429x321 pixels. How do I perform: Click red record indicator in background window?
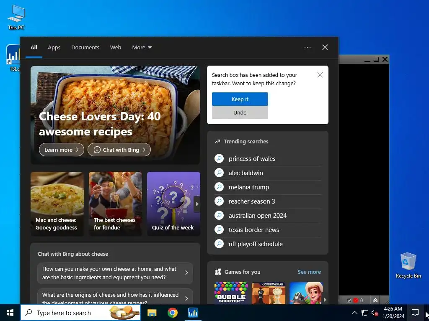click(356, 300)
